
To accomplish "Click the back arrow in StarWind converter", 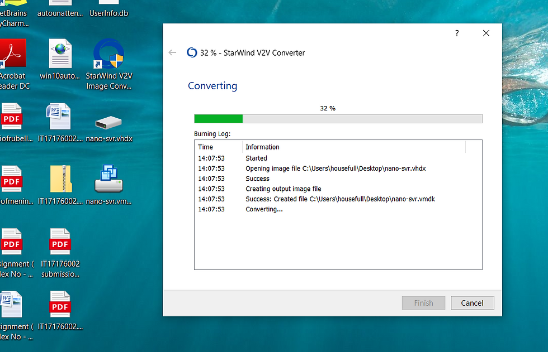I will tap(172, 52).
